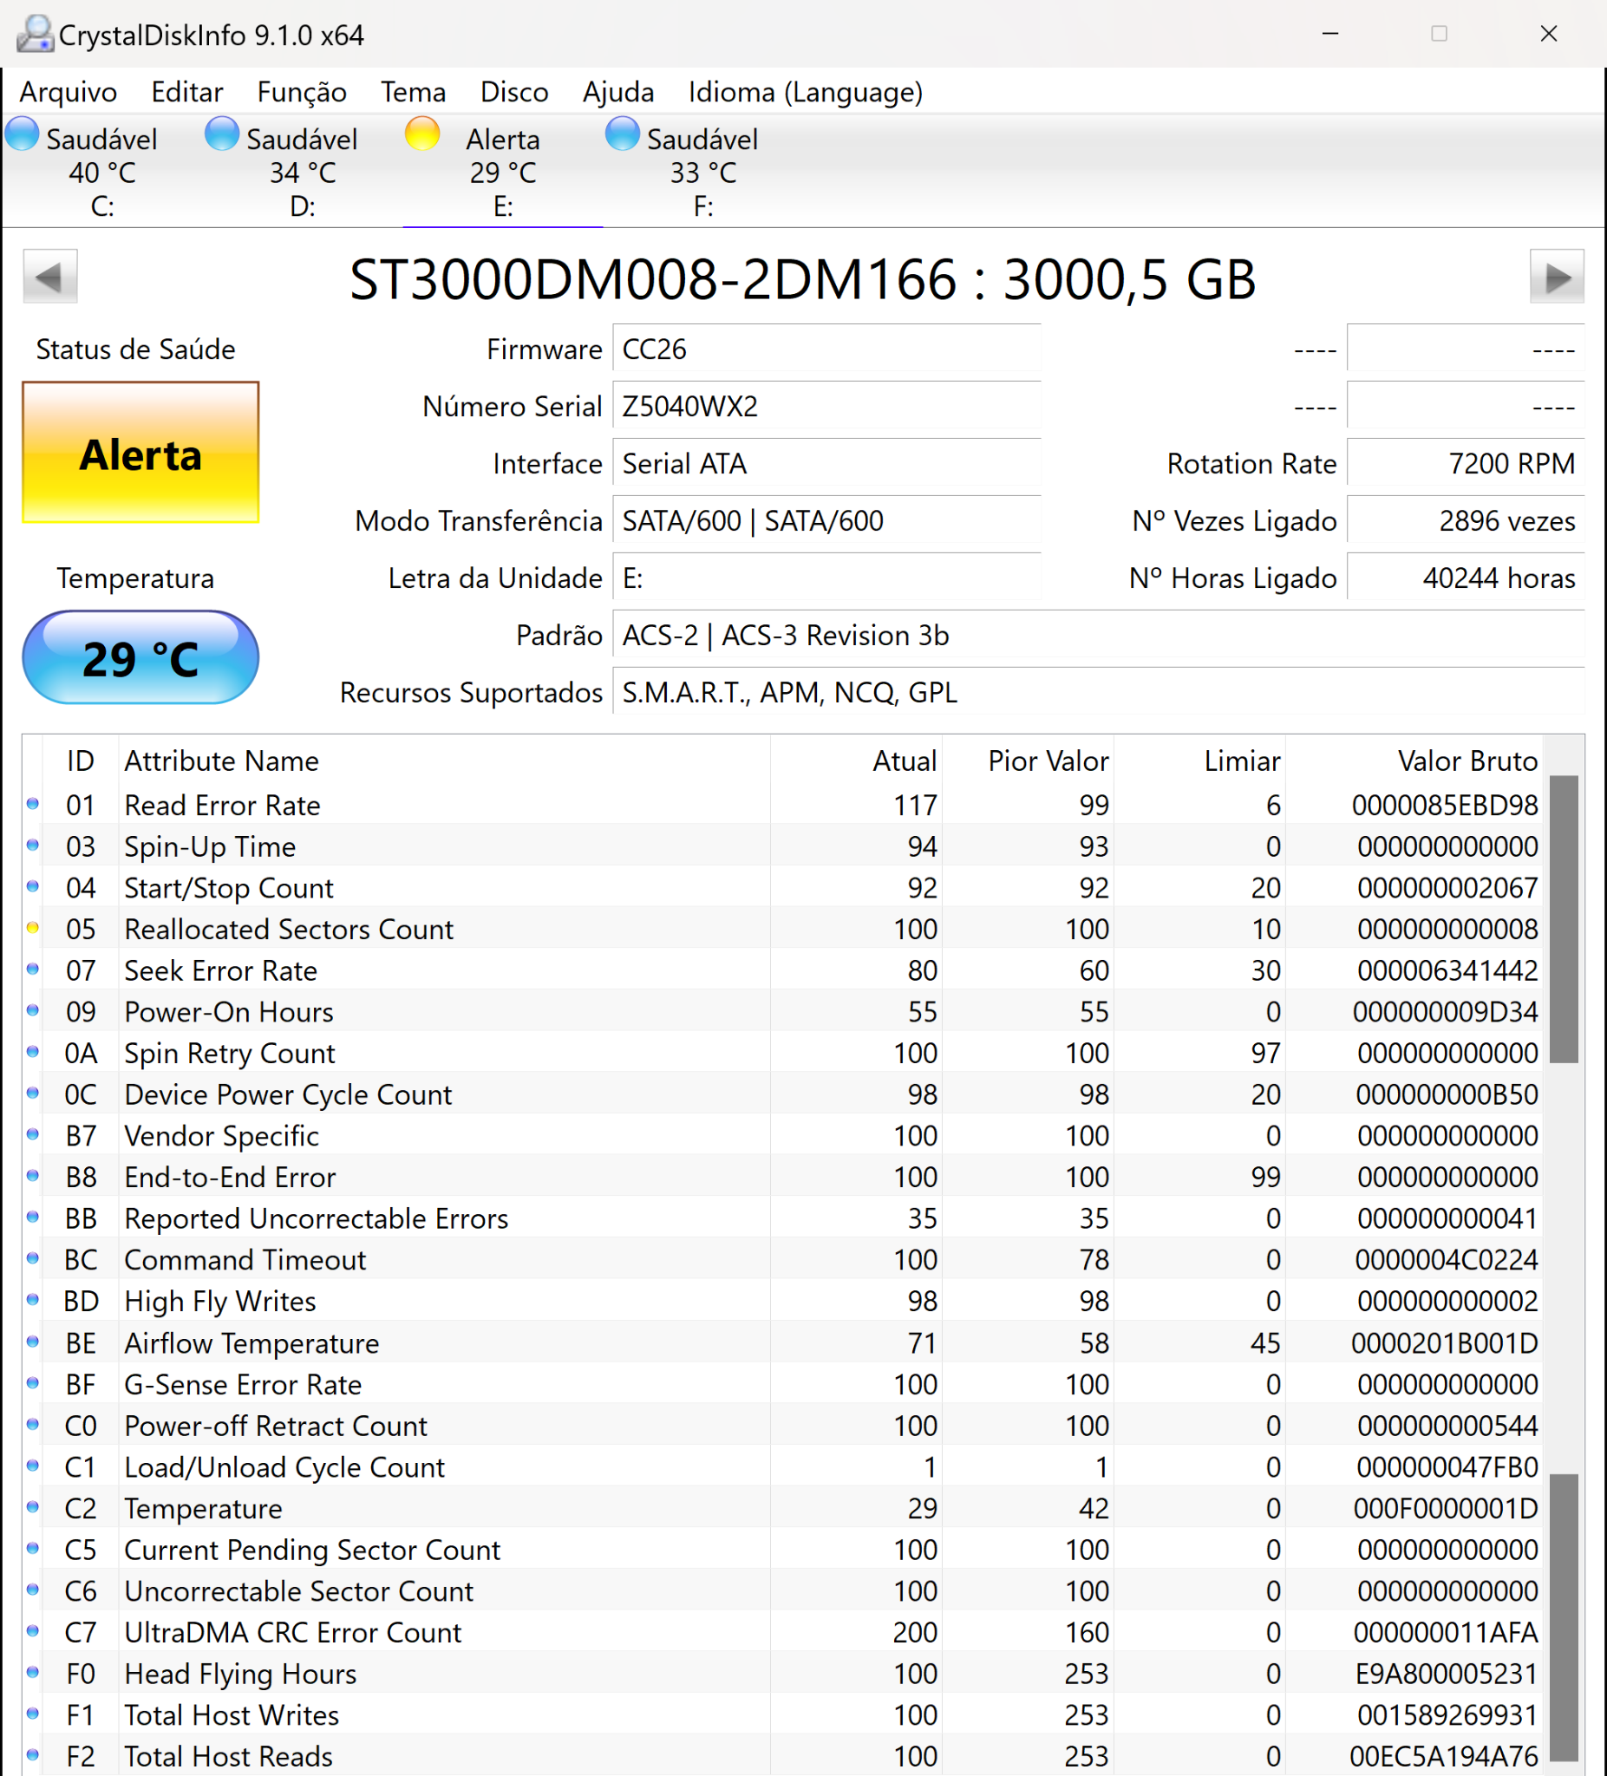Click status dot of Airflow Temperature row

coord(33,1342)
